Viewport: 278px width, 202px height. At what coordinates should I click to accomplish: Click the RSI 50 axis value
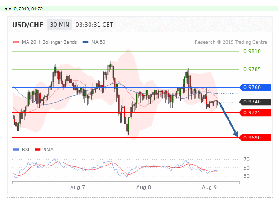click(247, 168)
